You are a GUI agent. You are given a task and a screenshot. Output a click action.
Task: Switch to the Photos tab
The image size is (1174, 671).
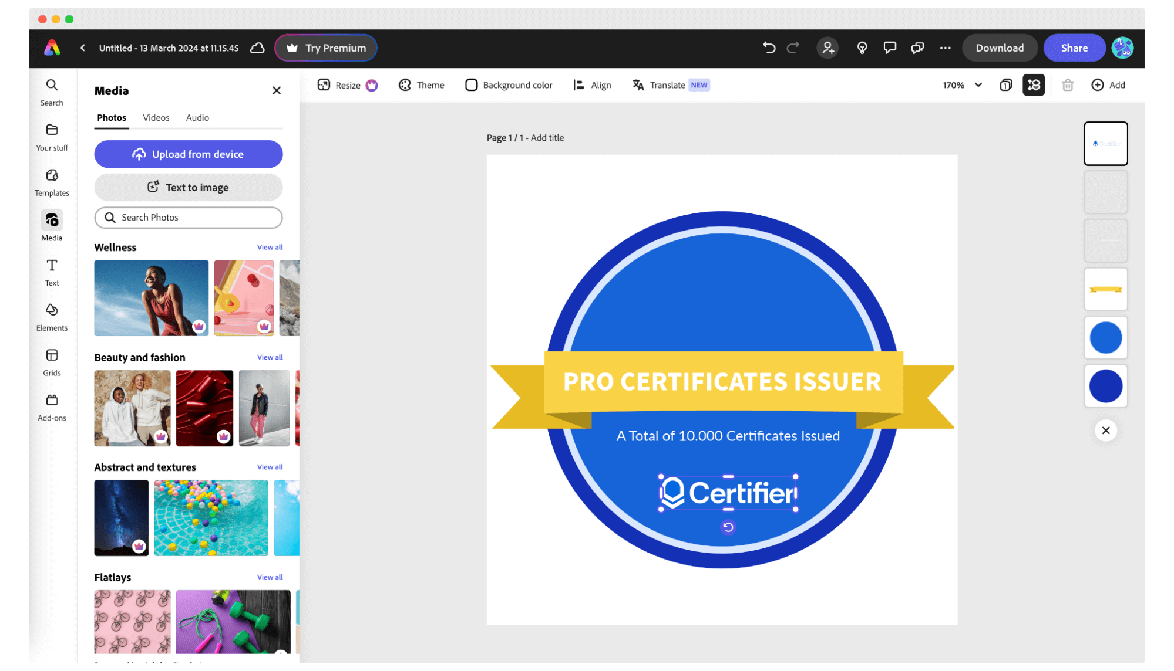(112, 118)
